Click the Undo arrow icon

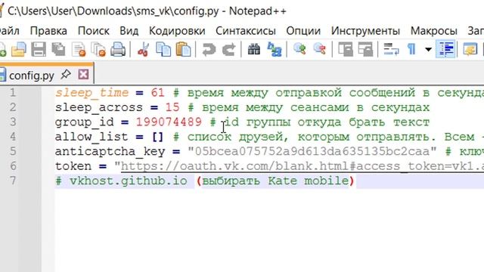(209, 49)
